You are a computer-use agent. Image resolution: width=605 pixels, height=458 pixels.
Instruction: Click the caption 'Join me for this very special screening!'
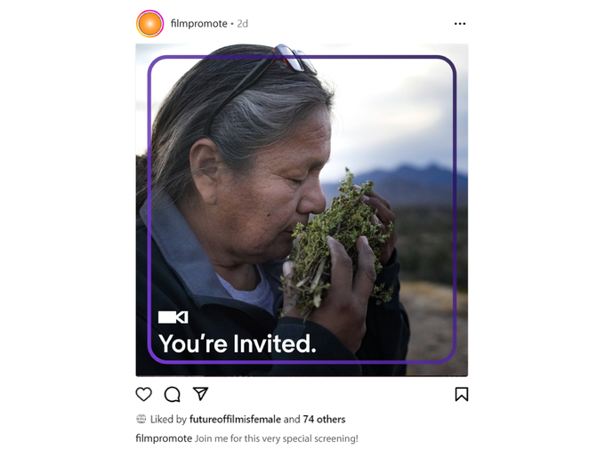pos(277,438)
